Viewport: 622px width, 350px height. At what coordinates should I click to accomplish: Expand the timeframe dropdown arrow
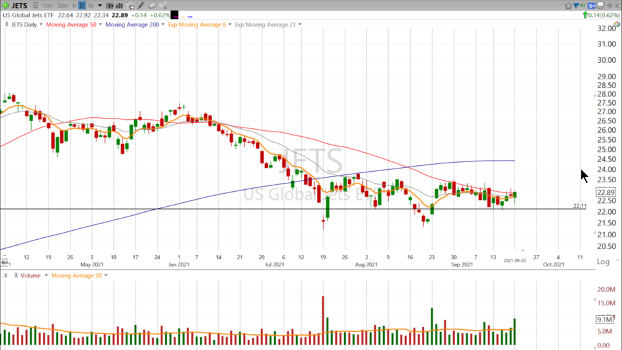click(100, 6)
